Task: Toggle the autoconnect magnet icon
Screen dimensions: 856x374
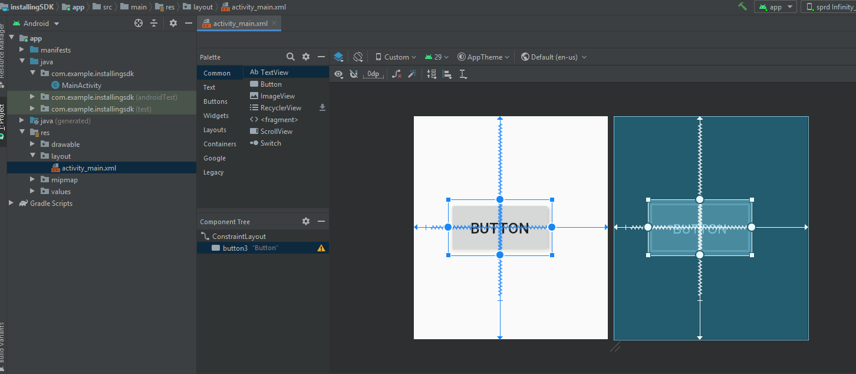Action: tap(354, 74)
